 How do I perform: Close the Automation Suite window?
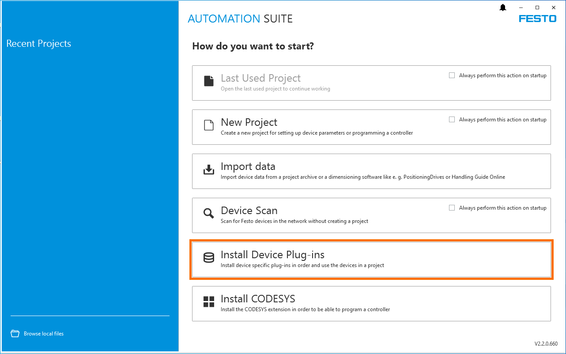553,8
